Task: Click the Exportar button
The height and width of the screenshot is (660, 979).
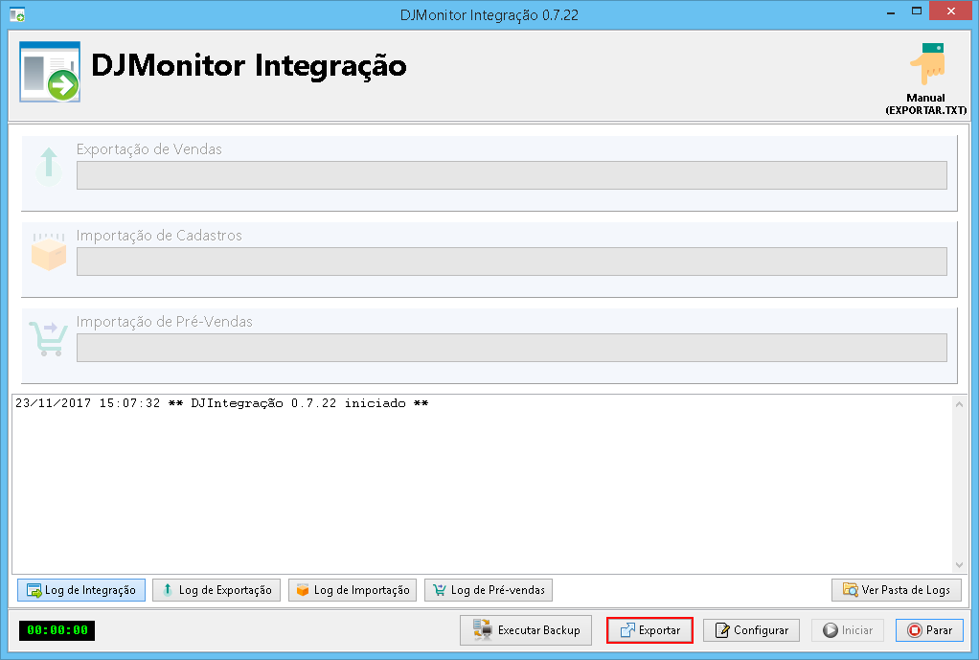Action: coord(650,630)
